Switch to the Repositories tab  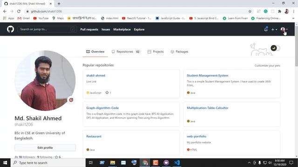point(126,51)
